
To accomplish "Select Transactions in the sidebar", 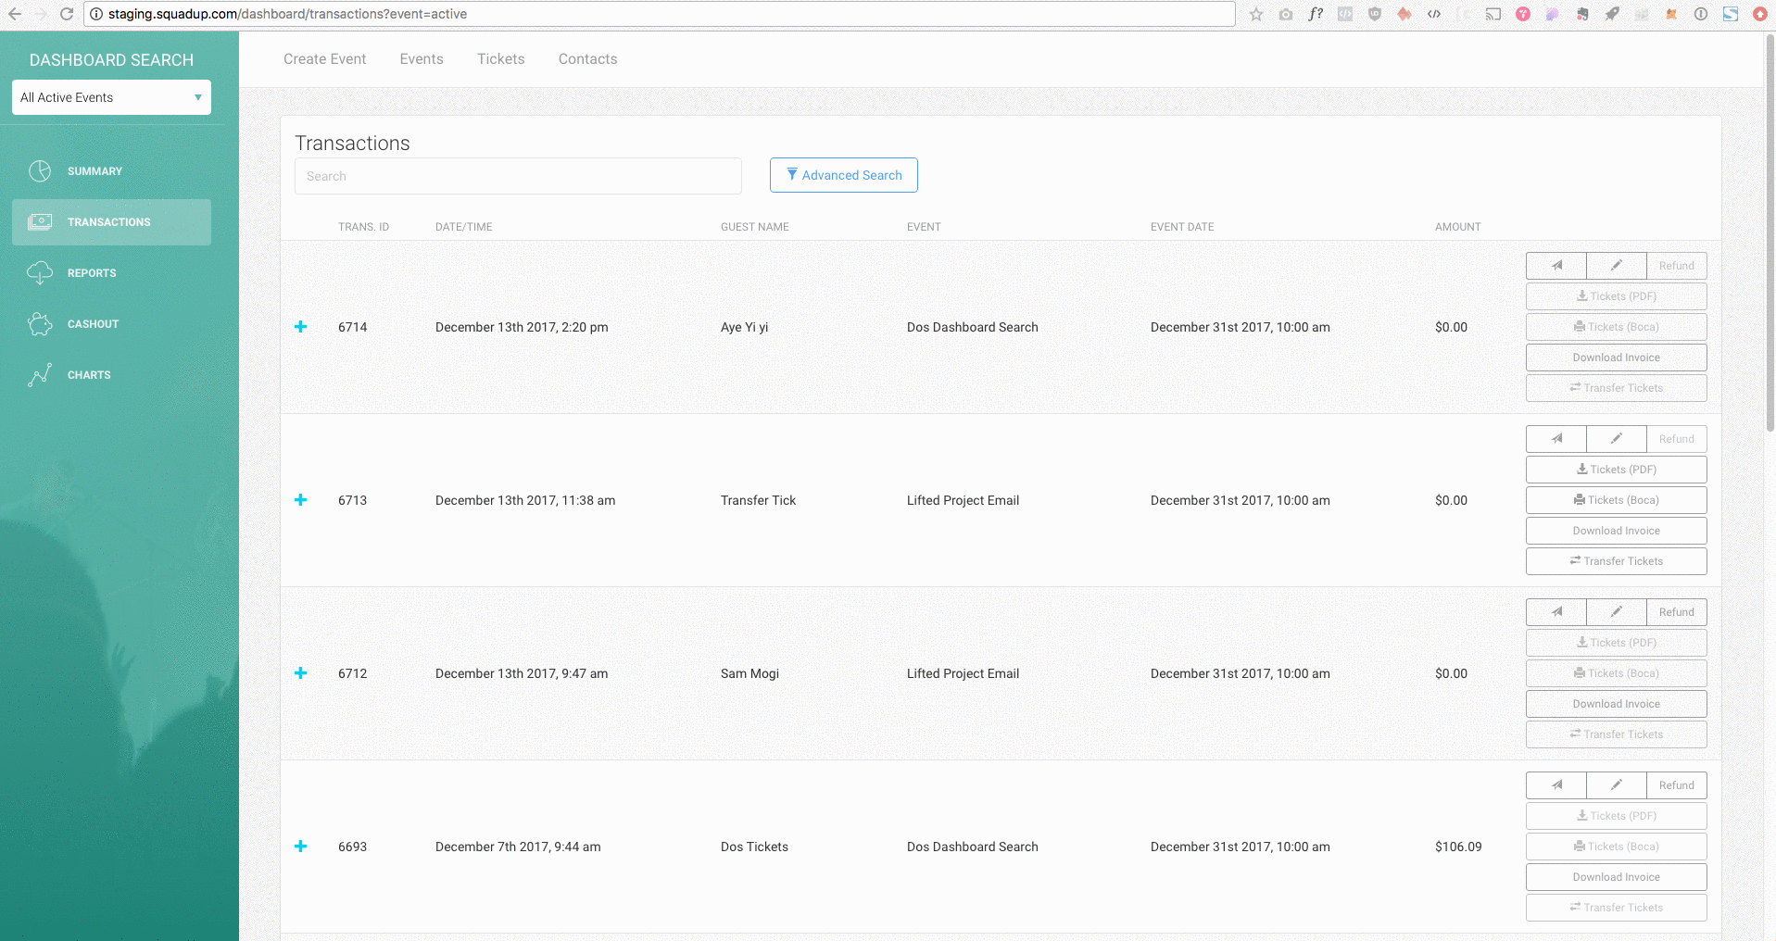I will coord(111,222).
